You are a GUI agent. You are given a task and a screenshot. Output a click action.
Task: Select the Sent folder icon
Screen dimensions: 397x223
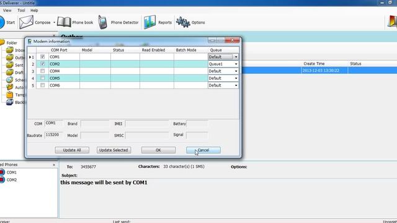(x=10, y=65)
